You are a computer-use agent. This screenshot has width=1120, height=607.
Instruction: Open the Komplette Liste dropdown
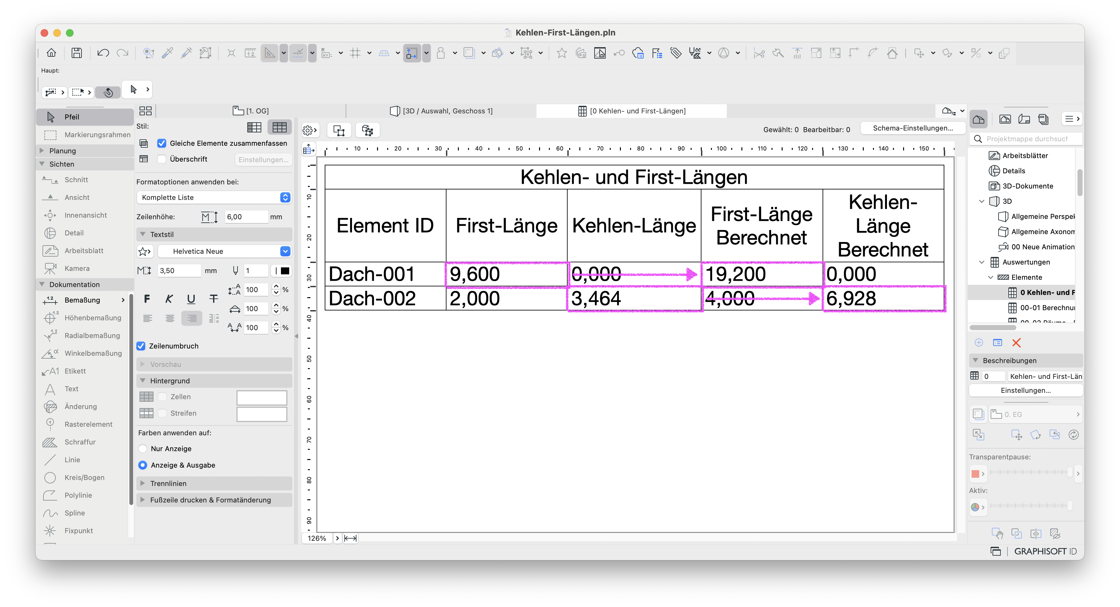pyautogui.click(x=213, y=197)
